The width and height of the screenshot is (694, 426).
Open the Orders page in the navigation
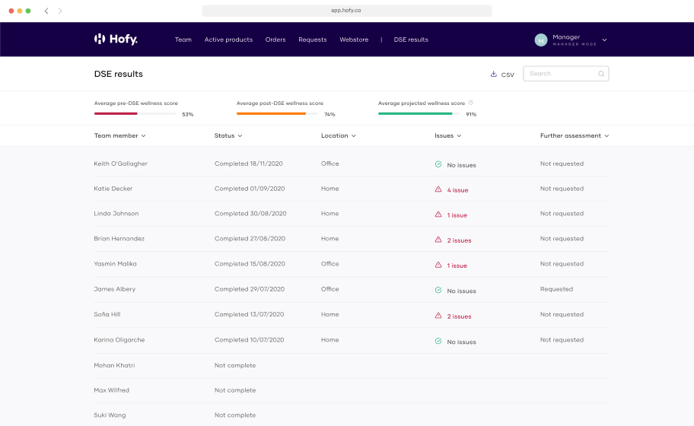[x=275, y=40]
